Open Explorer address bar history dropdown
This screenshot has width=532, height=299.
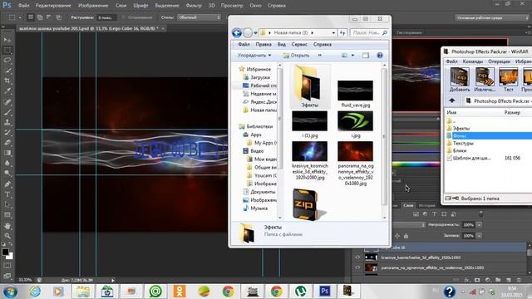tap(333, 33)
